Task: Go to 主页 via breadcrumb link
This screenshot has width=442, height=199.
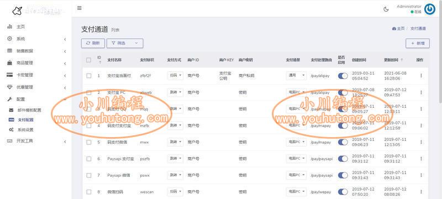Action: pyautogui.click(x=398, y=29)
